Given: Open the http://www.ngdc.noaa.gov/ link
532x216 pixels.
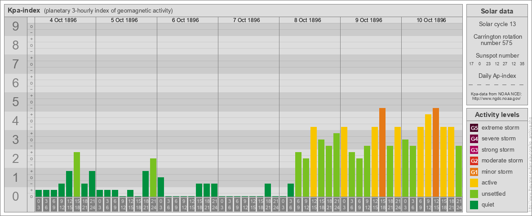Looking at the screenshot, I should (x=496, y=98).
